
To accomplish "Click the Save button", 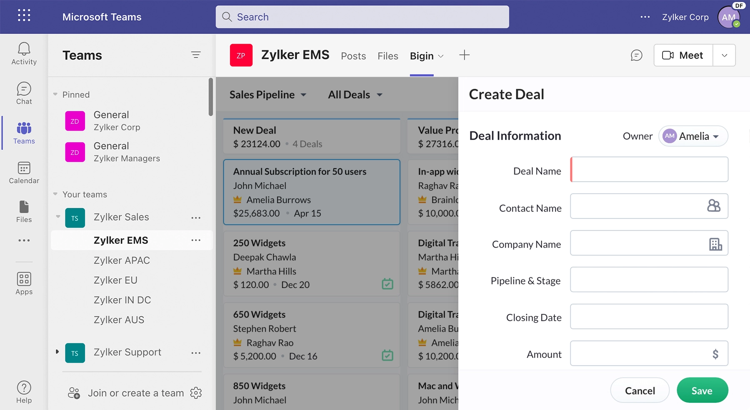I will click(x=702, y=390).
